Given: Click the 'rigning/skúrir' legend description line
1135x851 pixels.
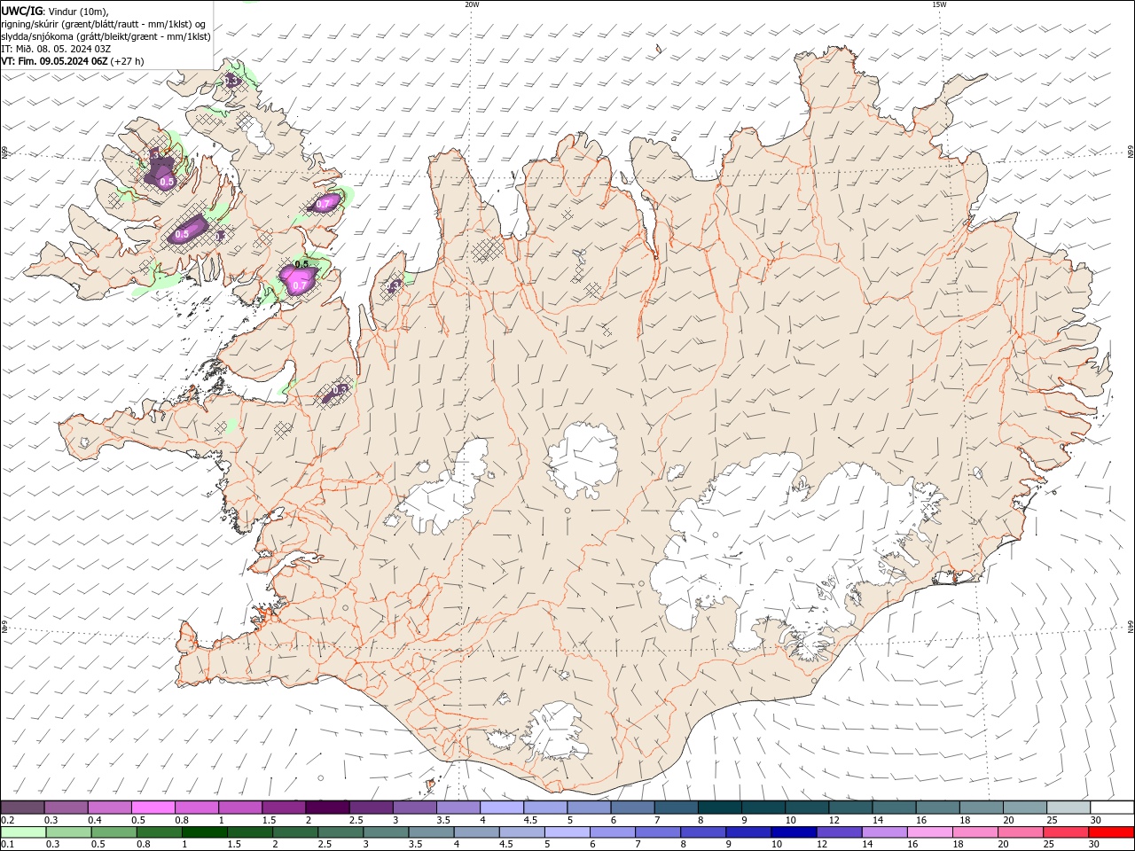Looking at the screenshot, I should click(x=104, y=24).
